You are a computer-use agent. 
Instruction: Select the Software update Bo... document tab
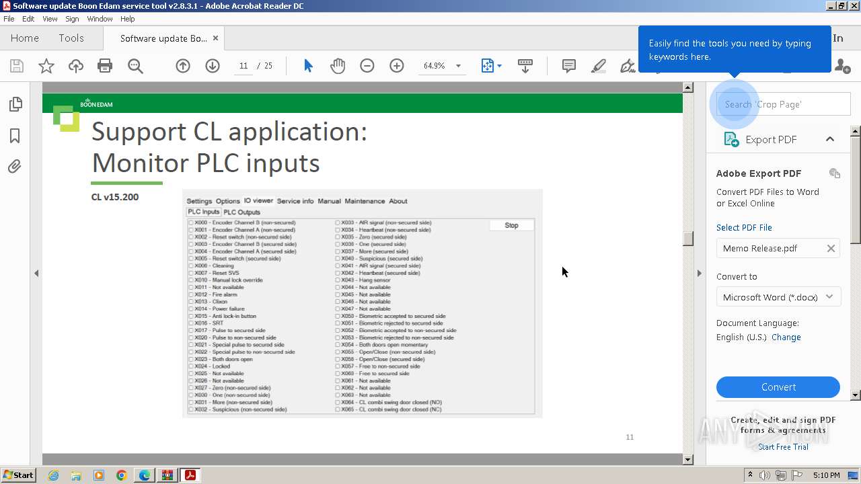click(163, 38)
